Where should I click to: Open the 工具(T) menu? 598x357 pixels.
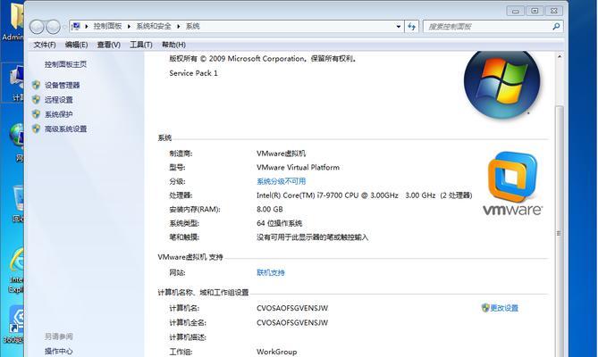(x=141, y=45)
